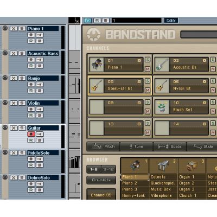This screenshot has height=217, width=217.
Task: Mute Bandstand channel 05 Steel-str Gt
Action: point(148,90)
